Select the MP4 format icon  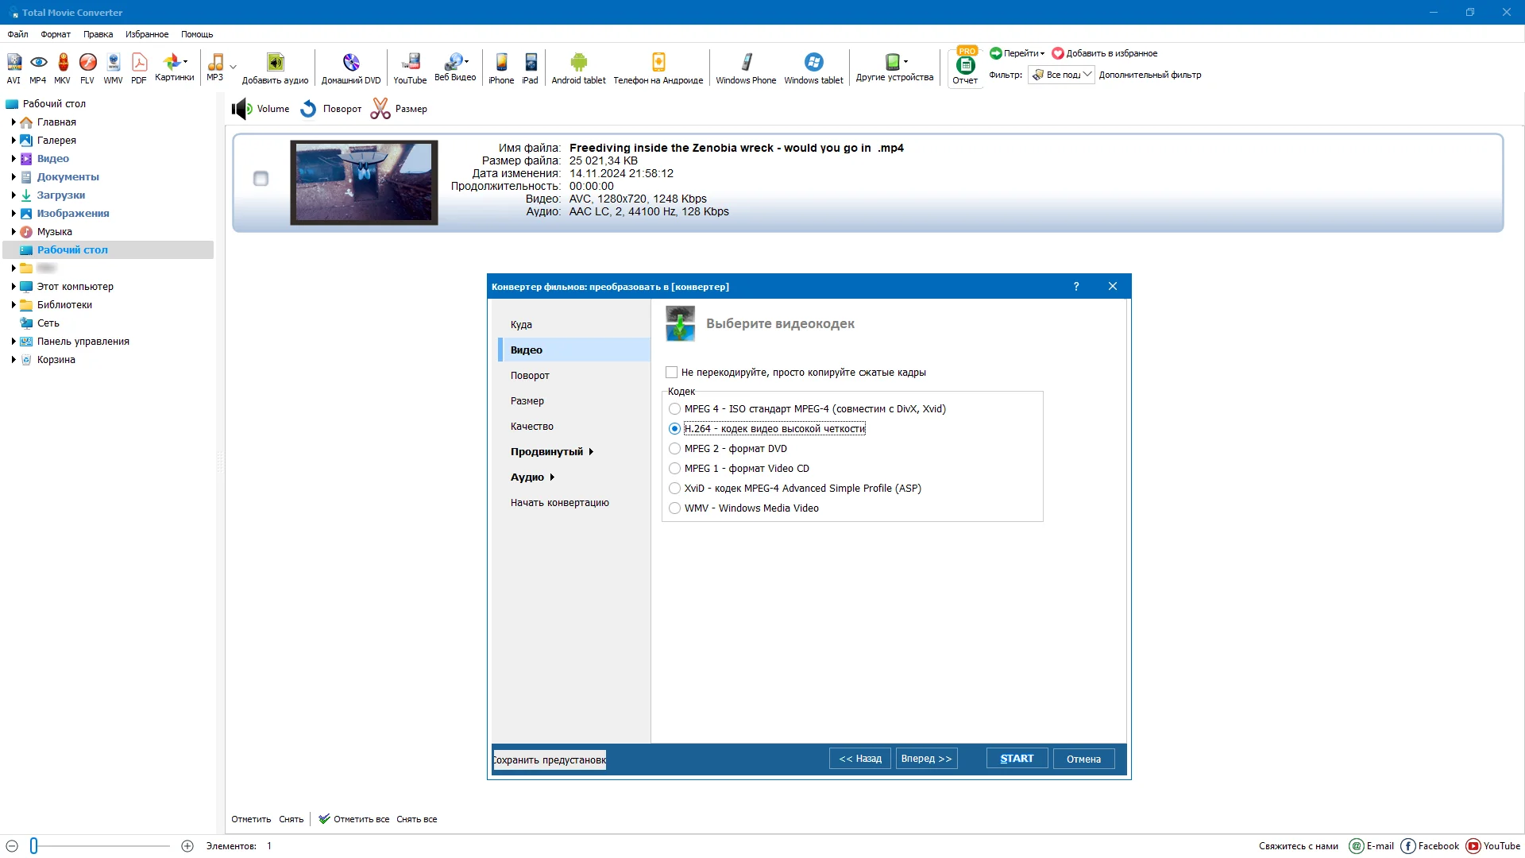(x=38, y=68)
